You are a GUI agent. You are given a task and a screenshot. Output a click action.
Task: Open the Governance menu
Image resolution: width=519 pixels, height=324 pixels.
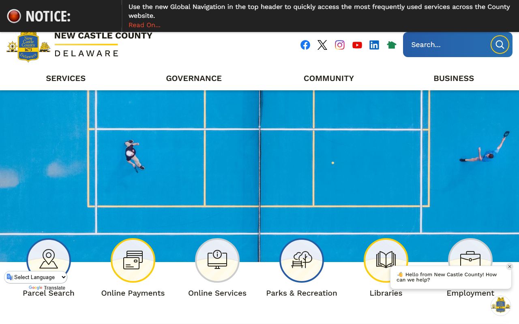pos(194,79)
